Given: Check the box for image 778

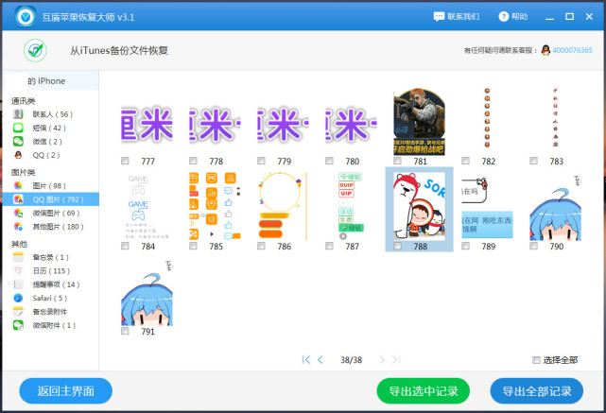Looking at the screenshot, I should (193, 161).
